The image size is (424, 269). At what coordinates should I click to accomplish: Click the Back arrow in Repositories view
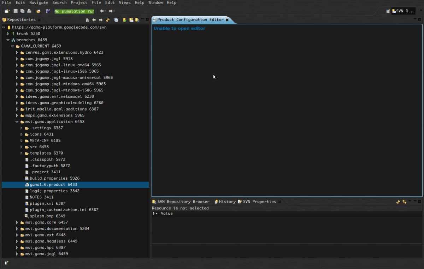point(94,20)
